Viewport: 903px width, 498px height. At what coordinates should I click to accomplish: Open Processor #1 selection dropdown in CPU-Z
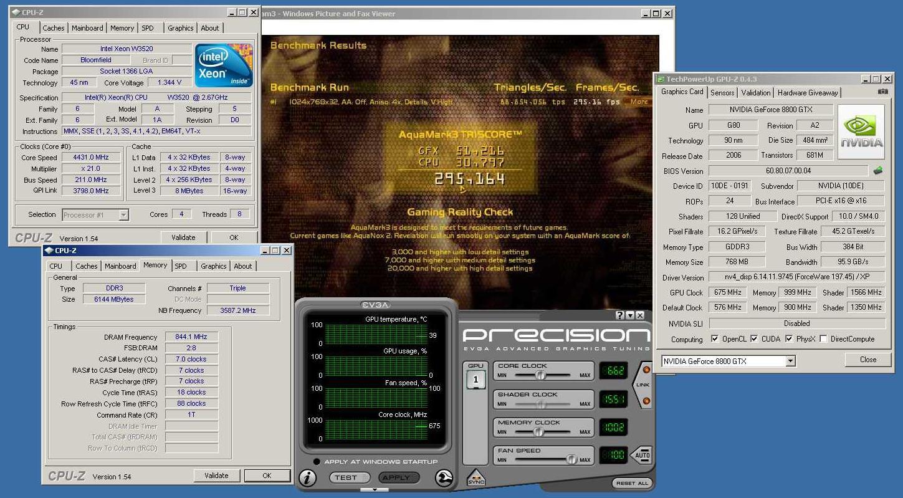point(123,215)
